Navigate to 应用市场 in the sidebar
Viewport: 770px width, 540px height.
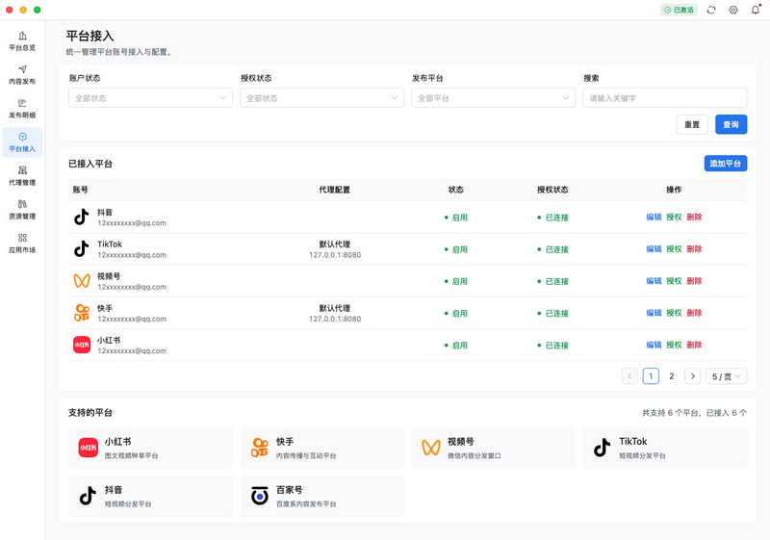22,243
